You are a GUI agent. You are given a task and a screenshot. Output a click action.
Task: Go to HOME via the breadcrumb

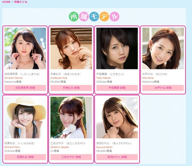6,2
